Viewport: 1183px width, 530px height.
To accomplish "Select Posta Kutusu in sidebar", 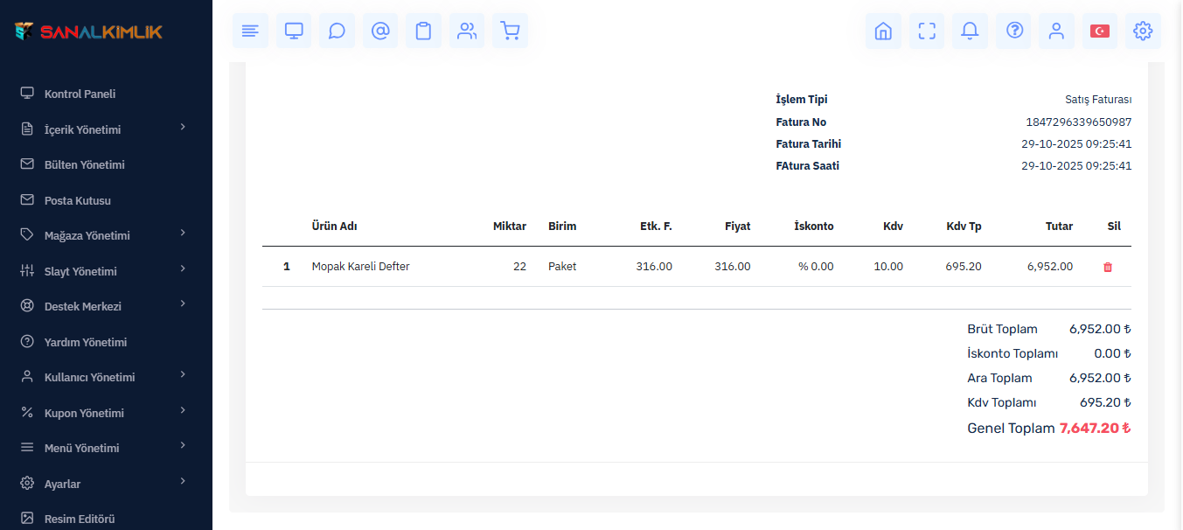I will [x=77, y=200].
